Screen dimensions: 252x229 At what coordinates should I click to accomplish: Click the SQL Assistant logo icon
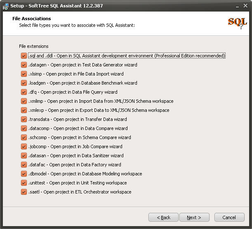(238, 23)
